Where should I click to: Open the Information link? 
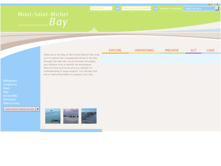[10, 100]
